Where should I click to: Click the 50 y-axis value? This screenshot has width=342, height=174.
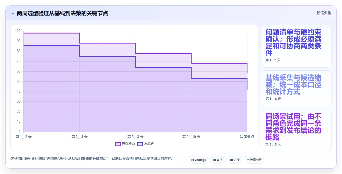(19, 81)
